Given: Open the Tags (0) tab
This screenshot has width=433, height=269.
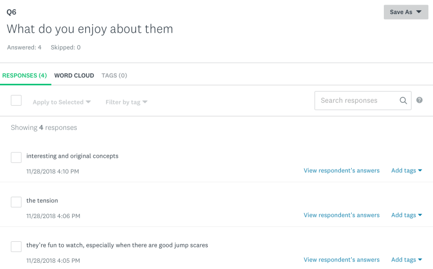Looking at the screenshot, I should 114,75.
